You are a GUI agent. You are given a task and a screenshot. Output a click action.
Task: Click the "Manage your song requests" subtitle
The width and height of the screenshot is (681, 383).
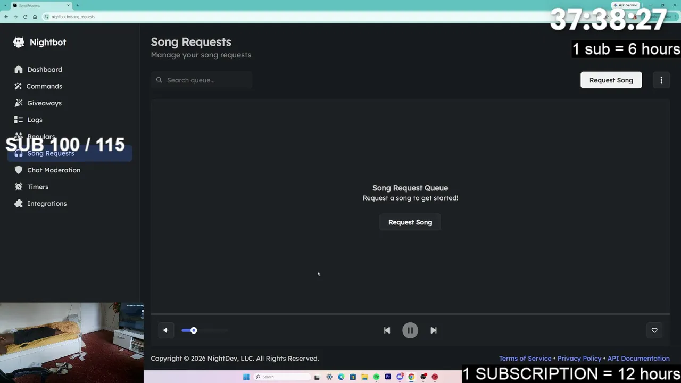pyautogui.click(x=201, y=55)
